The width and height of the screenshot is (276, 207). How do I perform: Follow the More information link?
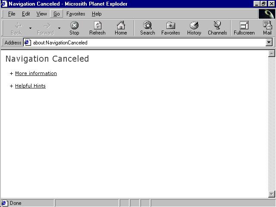[36, 73]
